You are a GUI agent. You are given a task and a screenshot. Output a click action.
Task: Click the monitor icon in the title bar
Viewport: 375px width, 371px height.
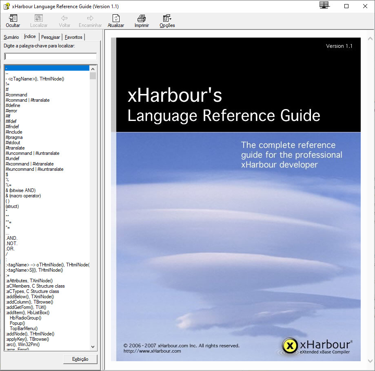(324, 5)
